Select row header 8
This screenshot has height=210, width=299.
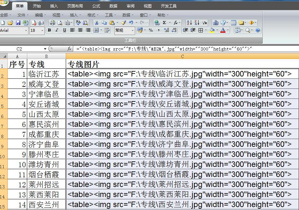click(4, 134)
